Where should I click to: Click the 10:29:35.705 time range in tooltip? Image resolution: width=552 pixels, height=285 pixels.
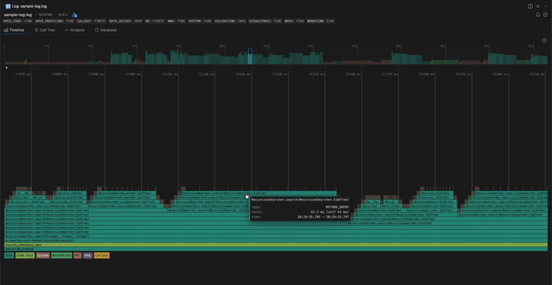323,217
